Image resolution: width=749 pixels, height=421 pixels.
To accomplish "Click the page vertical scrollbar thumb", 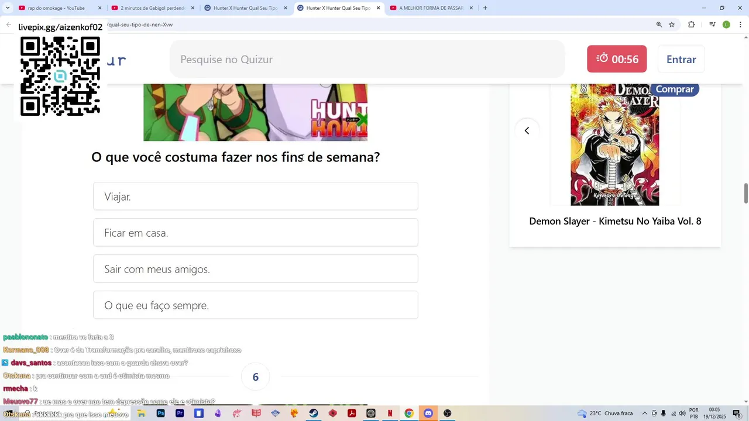I will point(746,194).
